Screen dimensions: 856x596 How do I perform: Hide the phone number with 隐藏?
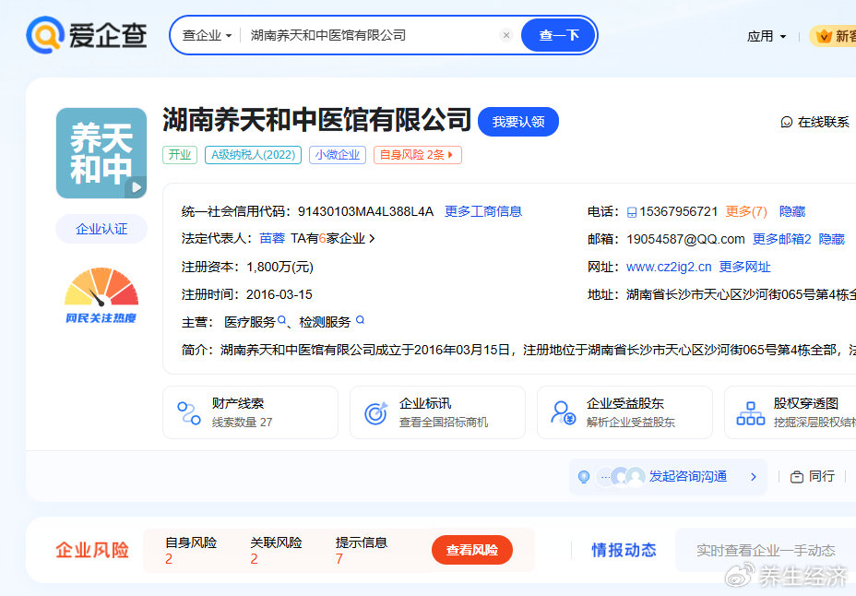[x=791, y=211]
